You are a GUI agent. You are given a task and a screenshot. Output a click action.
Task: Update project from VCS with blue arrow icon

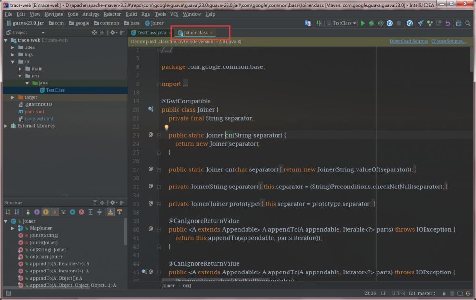point(421,22)
